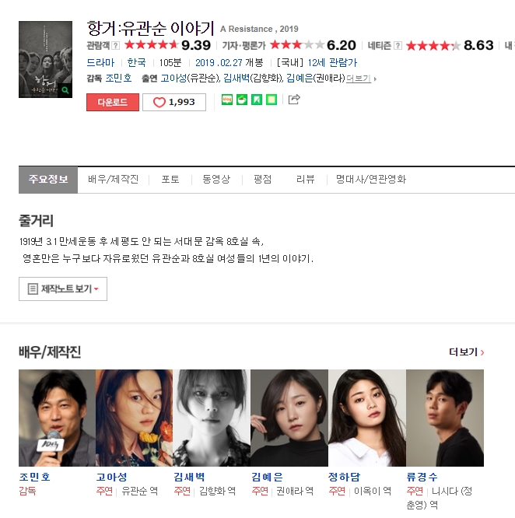Open audience rating help question mark
This screenshot has width=515, height=518.
coord(115,46)
